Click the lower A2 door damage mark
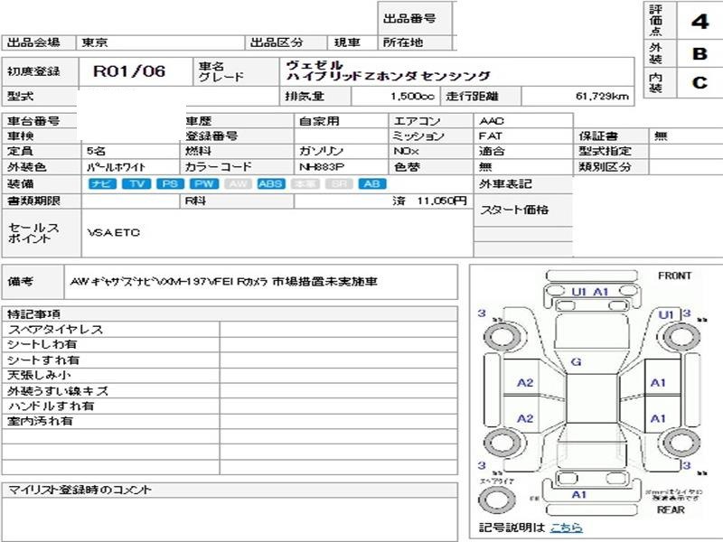This screenshot has height=542, width=723. tap(525, 418)
